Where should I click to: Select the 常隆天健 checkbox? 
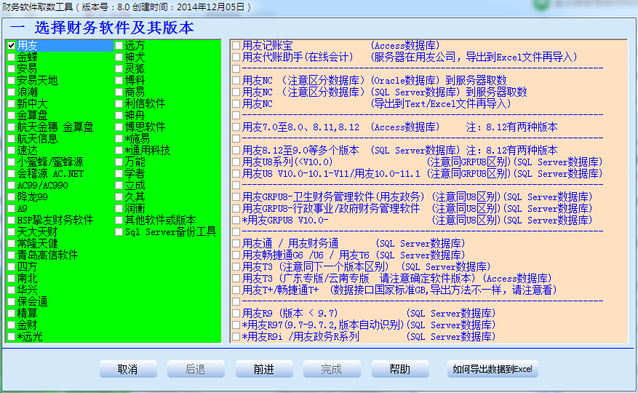click(x=12, y=244)
